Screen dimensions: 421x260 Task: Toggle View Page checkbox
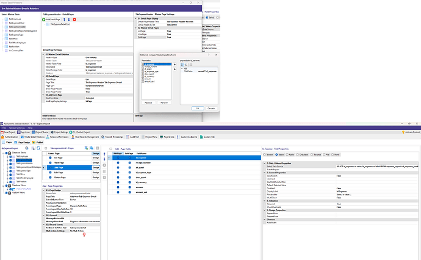(x=50, y=163)
